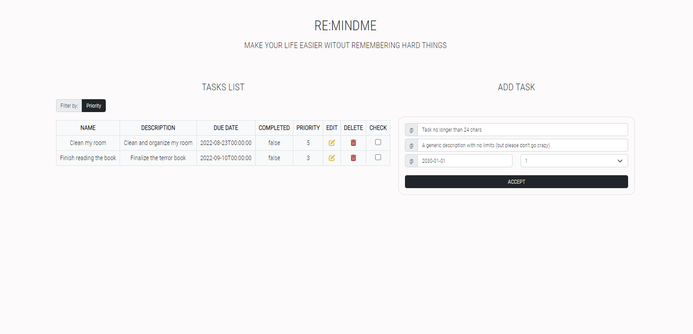Click the COMPLETED column header
This screenshot has height=334, width=693.
274,128
